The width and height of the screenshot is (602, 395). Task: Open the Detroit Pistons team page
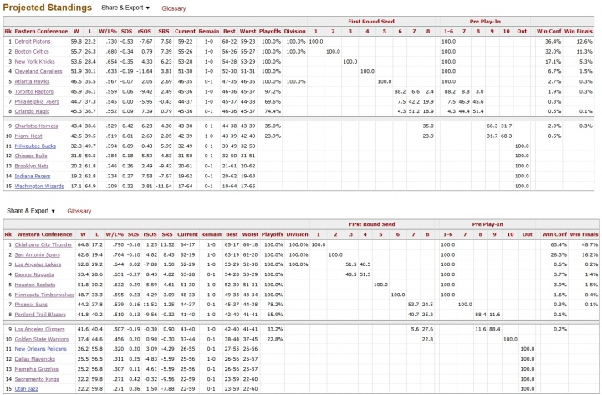point(33,41)
